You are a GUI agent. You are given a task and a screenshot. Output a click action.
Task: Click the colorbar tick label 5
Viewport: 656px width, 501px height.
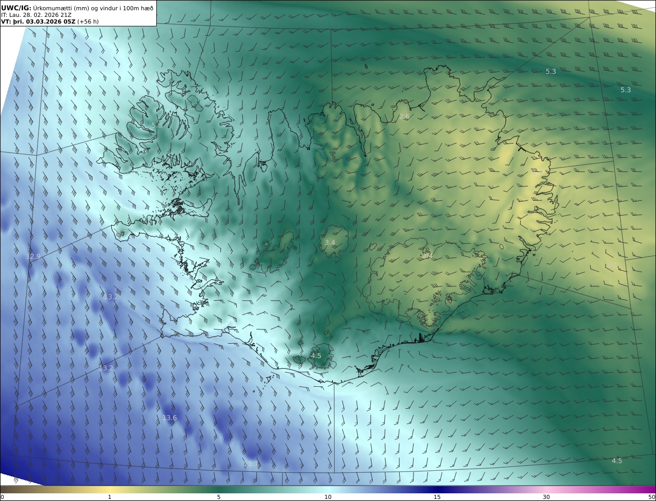point(219,497)
